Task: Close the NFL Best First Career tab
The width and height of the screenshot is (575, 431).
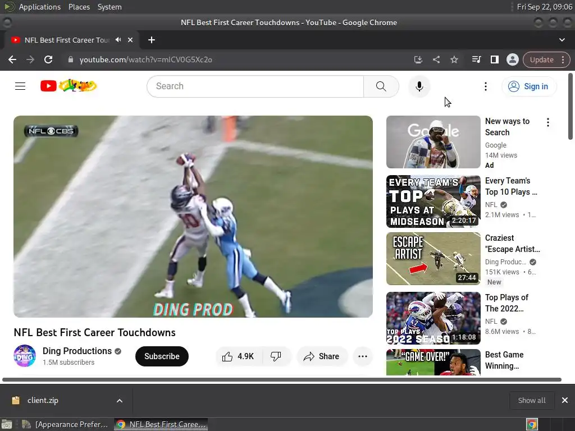Action: (x=130, y=40)
